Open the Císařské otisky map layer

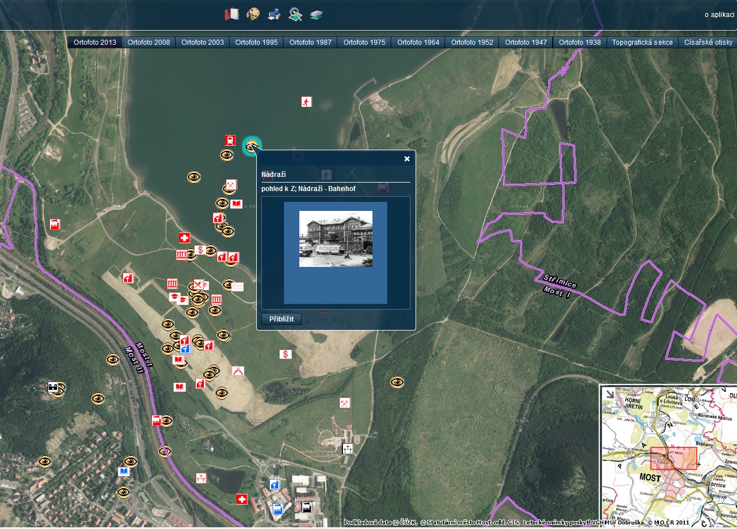tap(708, 42)
